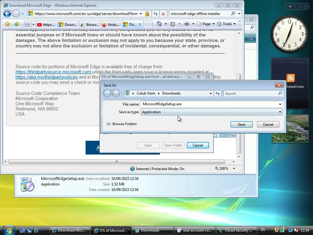313x235 pixels.
Task: Open the File name dropdown in Save As
Action: 280,104
